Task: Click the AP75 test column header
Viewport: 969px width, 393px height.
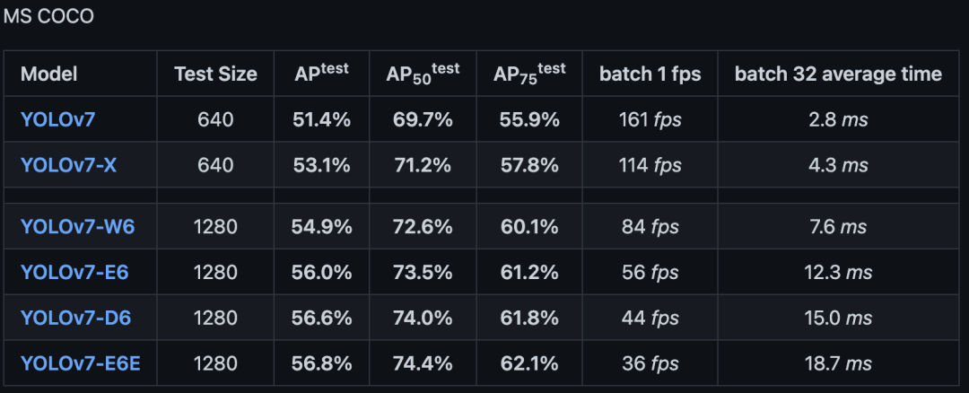Action: (x=529, y=74)
